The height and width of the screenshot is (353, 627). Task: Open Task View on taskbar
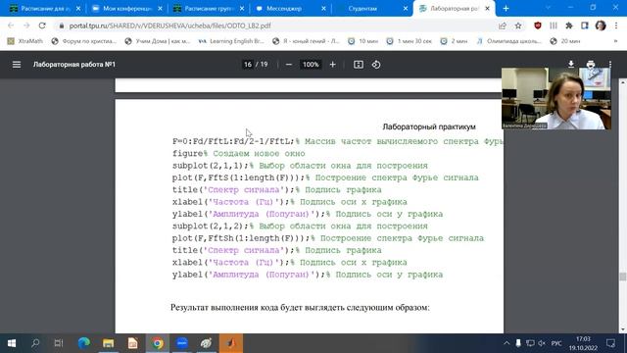[x=59, y=343]
